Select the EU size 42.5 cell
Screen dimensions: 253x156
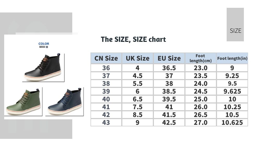(169, 122)
